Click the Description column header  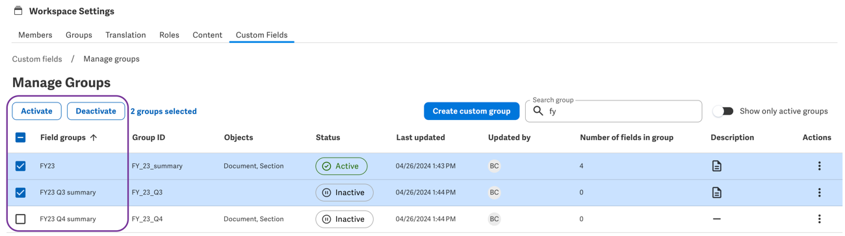(732, 137)
